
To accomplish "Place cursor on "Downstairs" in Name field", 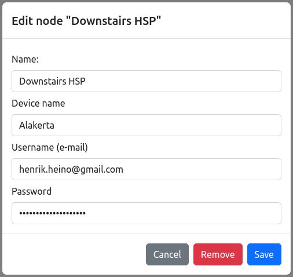I will (43, 81).
